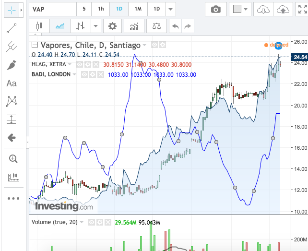
Task: Choose area chart style
Action: [x=60, y=26]
